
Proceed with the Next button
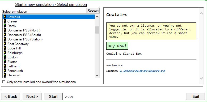pos(32,96)
